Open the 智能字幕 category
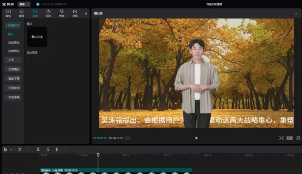The image size is (302, 174). point(13,78)
